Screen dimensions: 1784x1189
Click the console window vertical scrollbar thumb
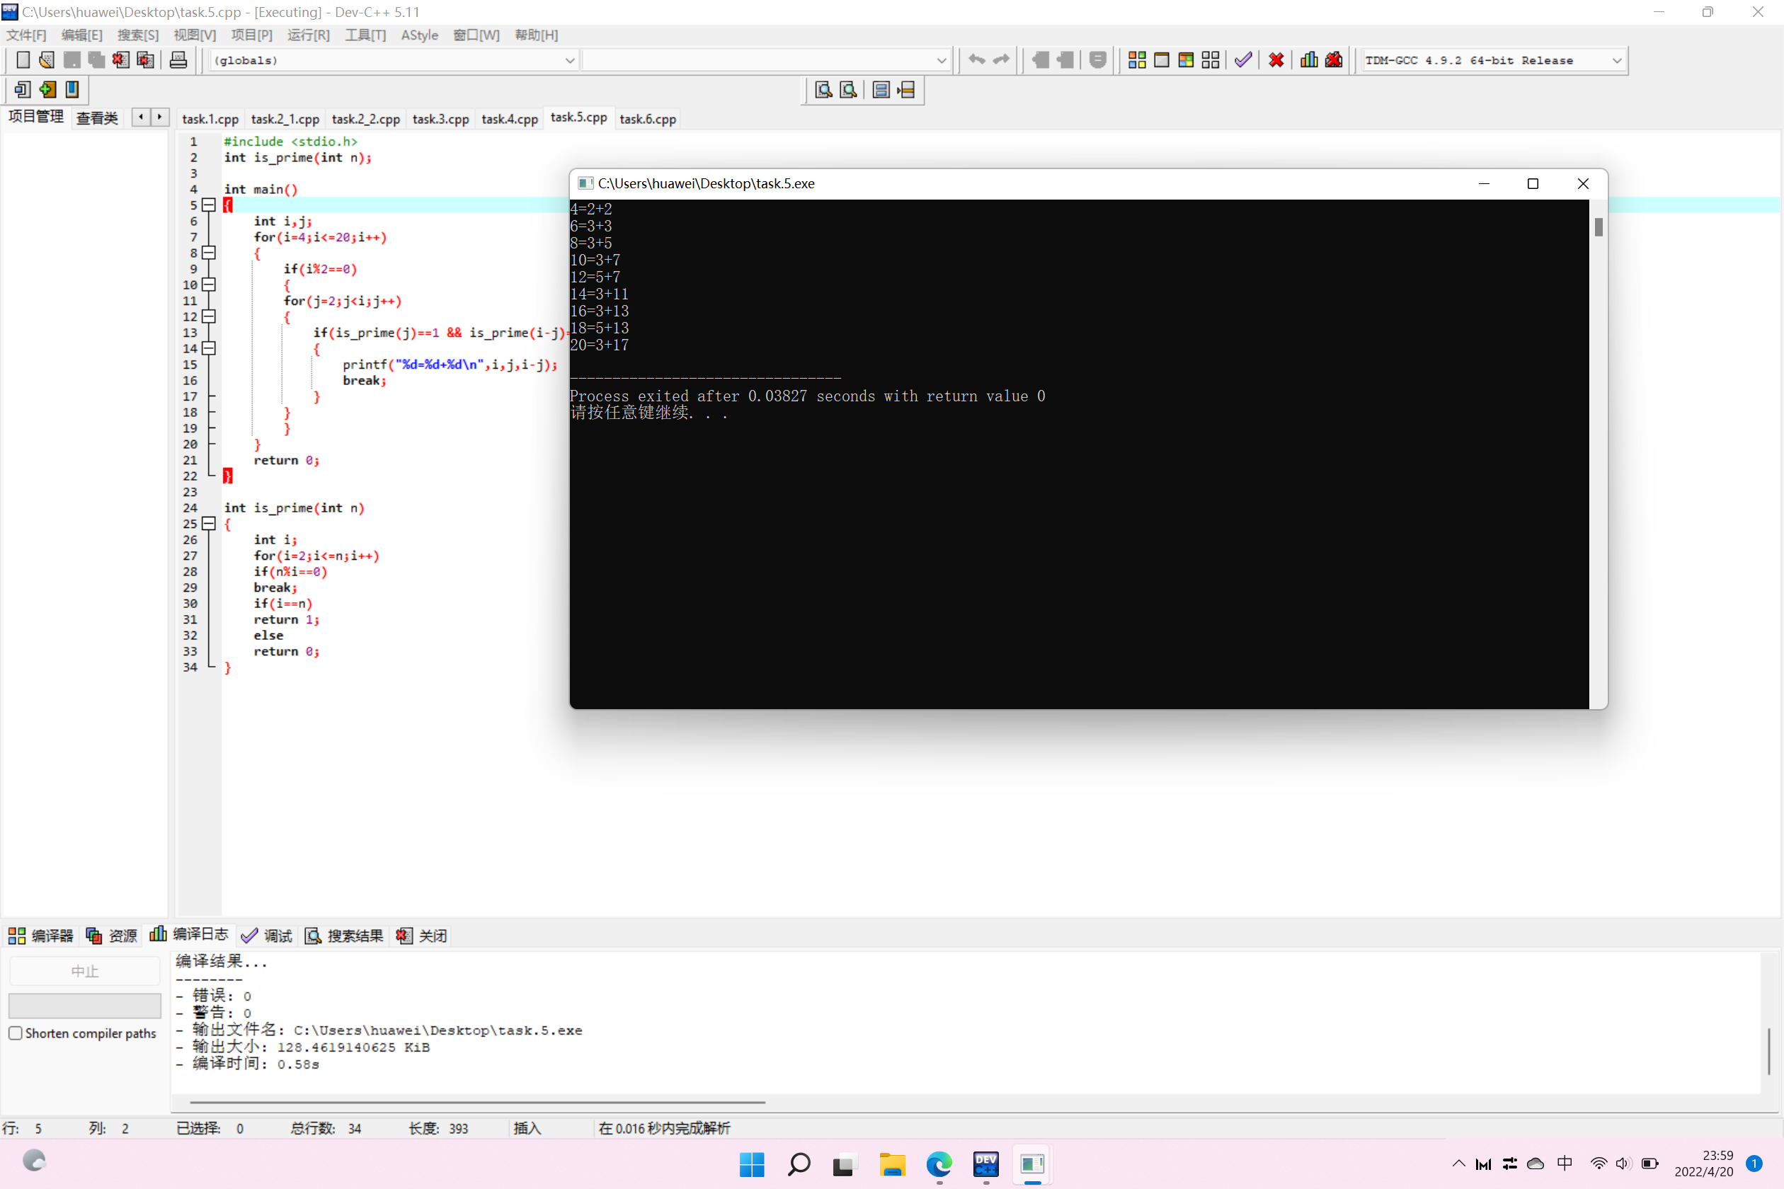click(x=1599, y=226)
